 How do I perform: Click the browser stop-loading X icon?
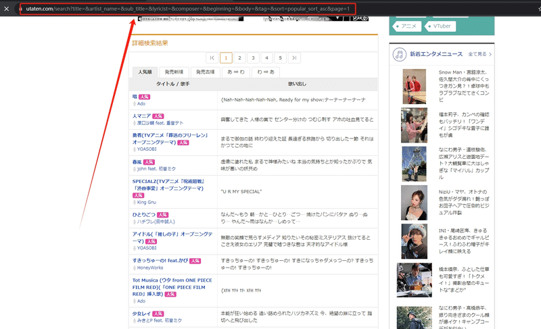point(7,9)
